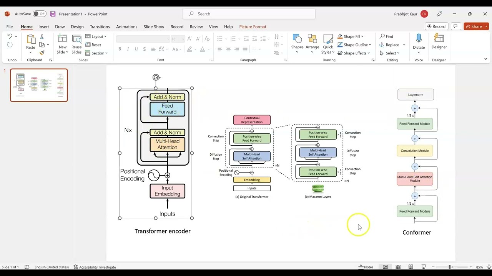Screen dimensions: 492x276
Task: Switch to Reading View in status bar
Action: tap(411, 267)
